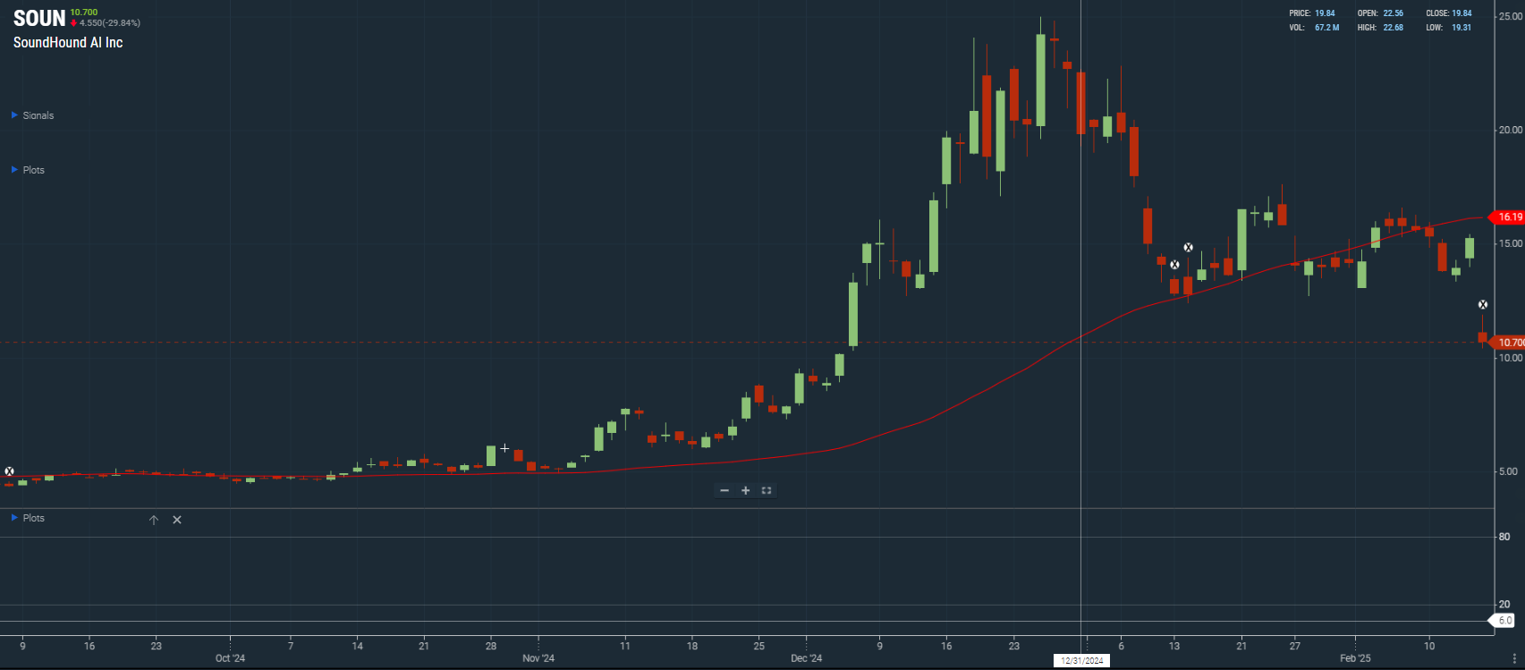The image size is (1525, 670).
Task: Click the LOW value 19.31
Action: 1461,28
